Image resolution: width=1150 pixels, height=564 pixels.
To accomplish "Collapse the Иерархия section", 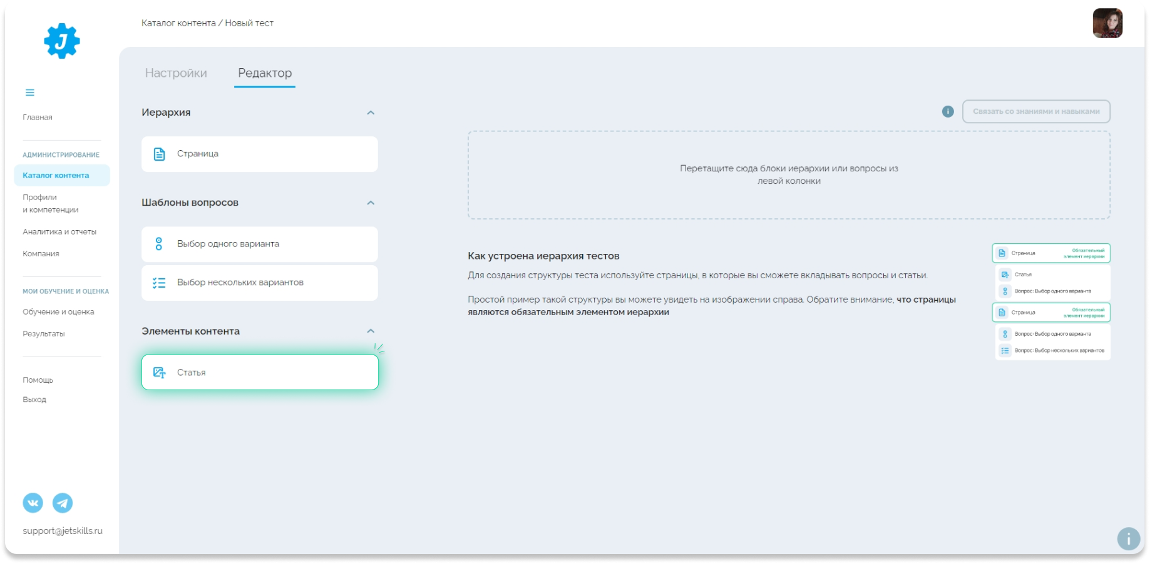I will point(371,113).
